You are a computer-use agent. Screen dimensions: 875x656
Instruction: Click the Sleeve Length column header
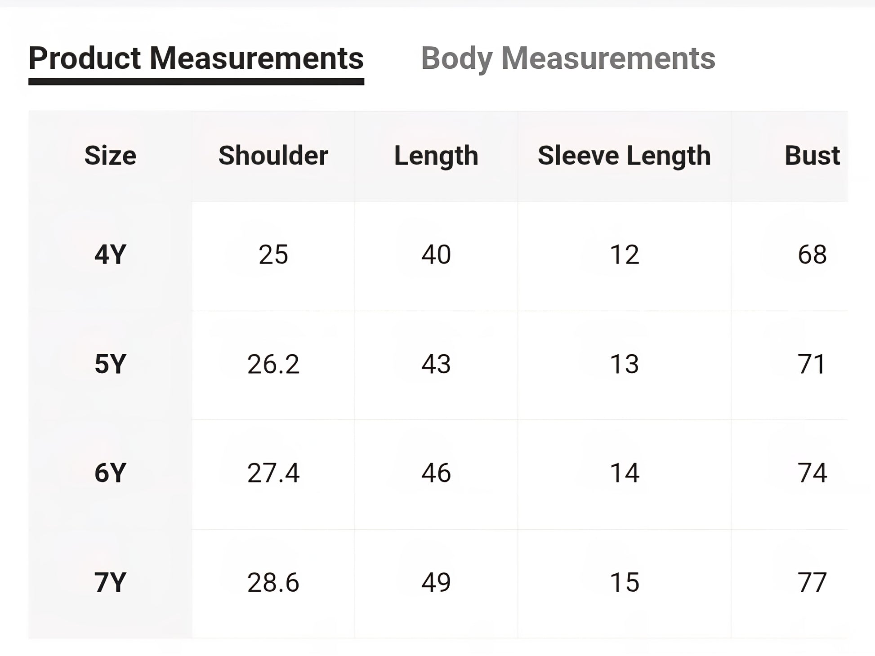(624, 156)
